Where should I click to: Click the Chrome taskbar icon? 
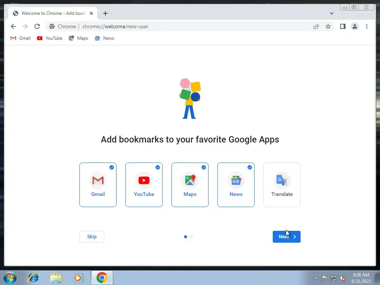click(102, 278)
